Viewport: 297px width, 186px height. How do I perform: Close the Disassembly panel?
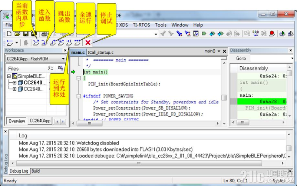pyautogui.click(x=291, y=50)
